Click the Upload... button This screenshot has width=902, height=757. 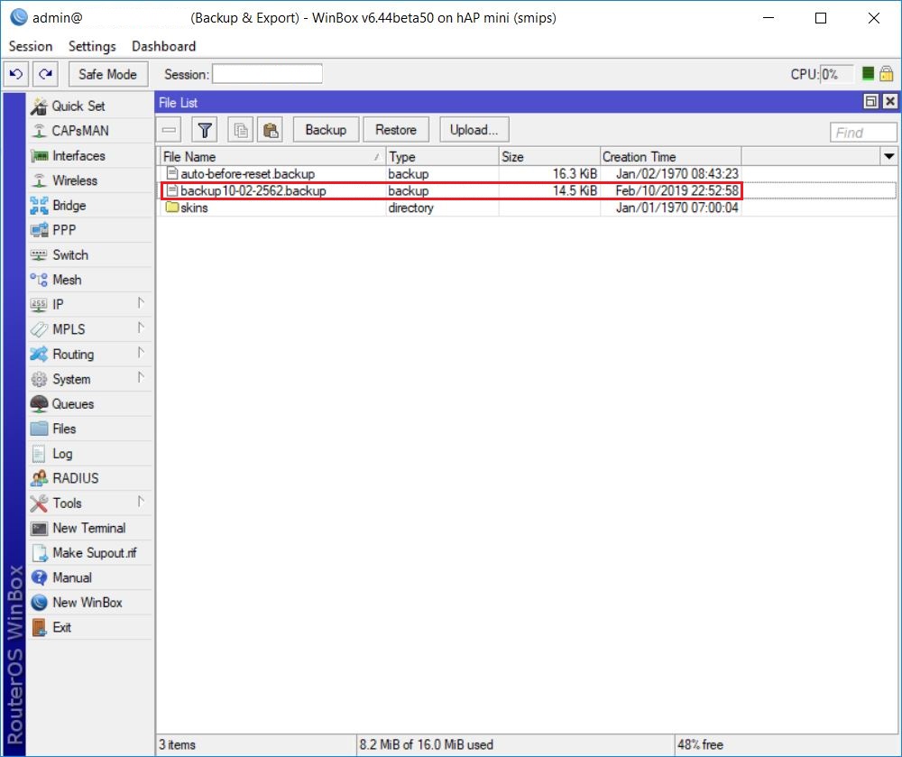[x=473, y=129]
